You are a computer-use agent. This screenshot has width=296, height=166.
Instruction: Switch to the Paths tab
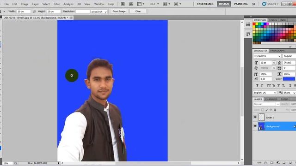click(284, 100)
